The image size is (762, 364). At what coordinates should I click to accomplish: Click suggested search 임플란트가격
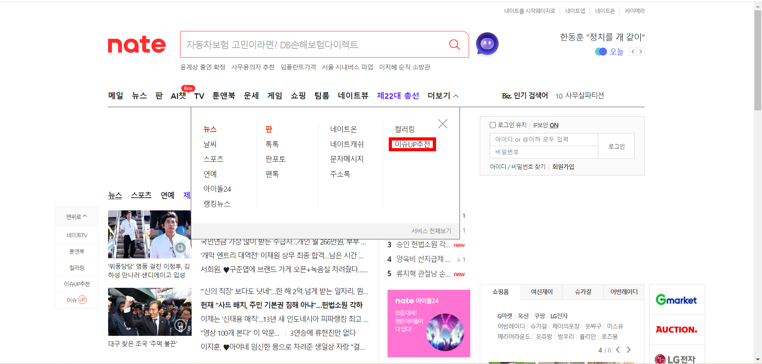[298, 67]
